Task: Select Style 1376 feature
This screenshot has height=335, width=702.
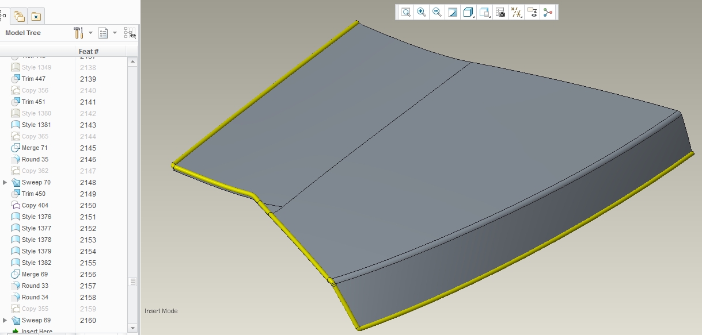Action: [36, 217]
